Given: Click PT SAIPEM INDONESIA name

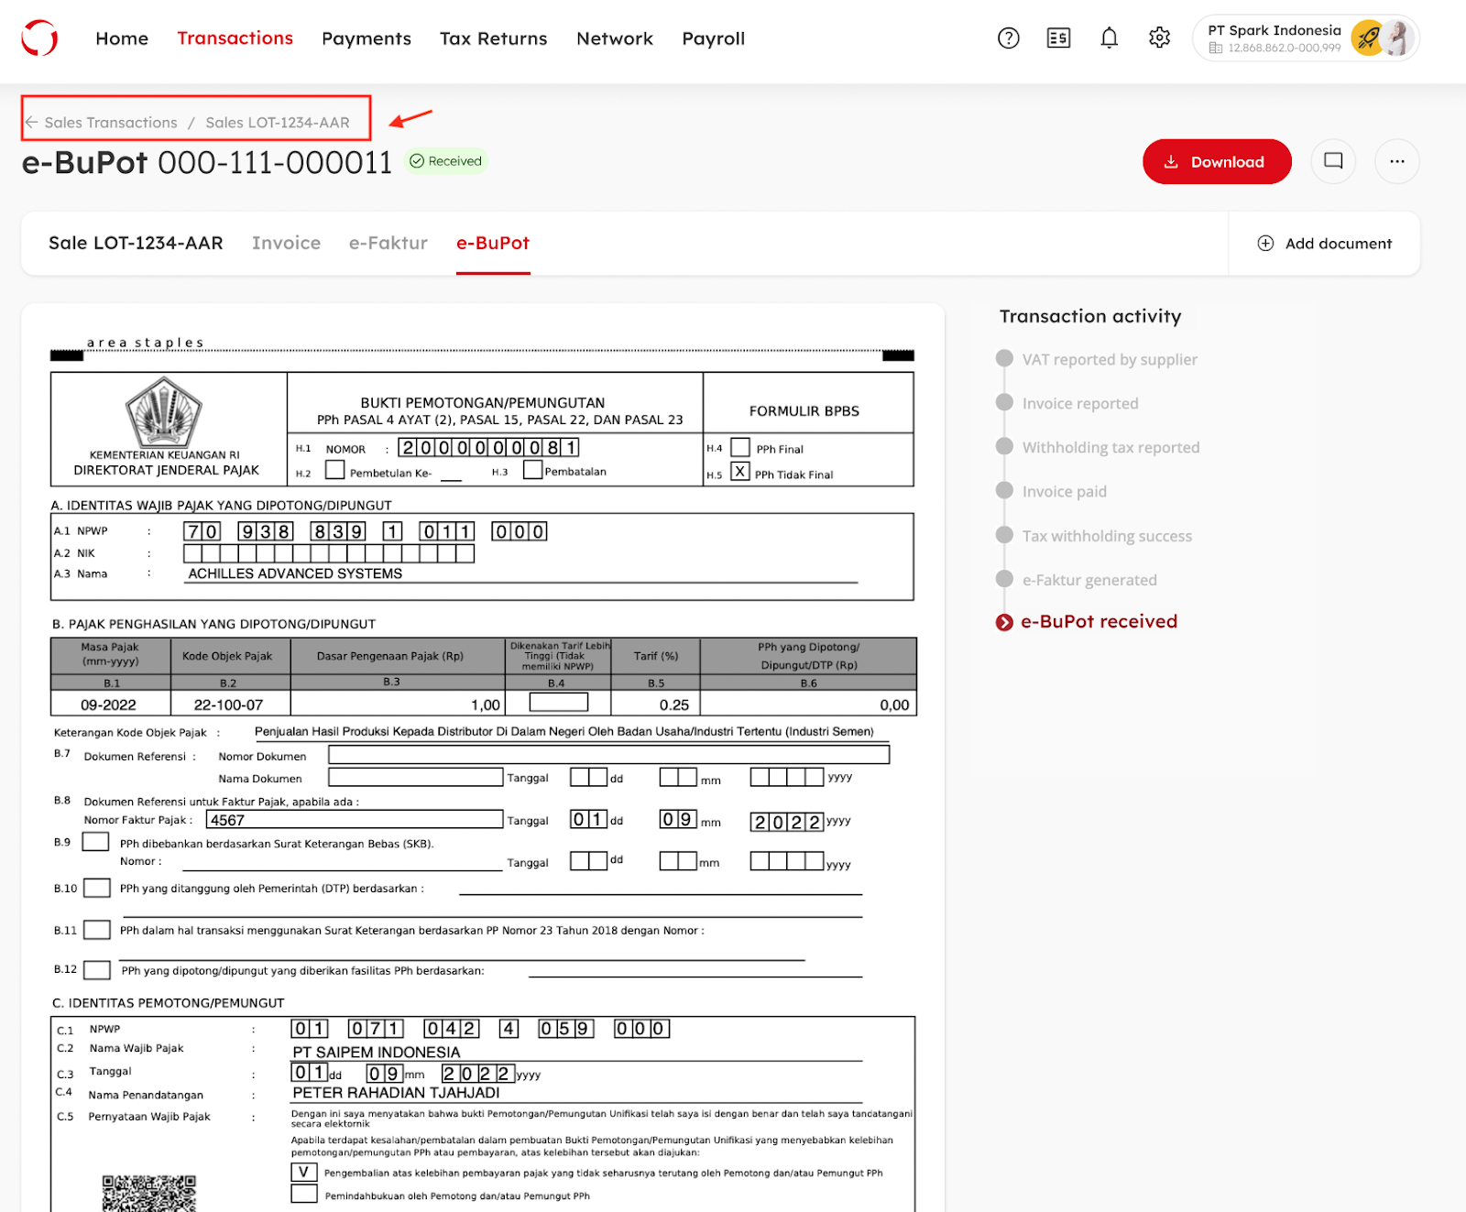Looking at the screenshot, I should pyautogui.click(x=377, y=1052).
